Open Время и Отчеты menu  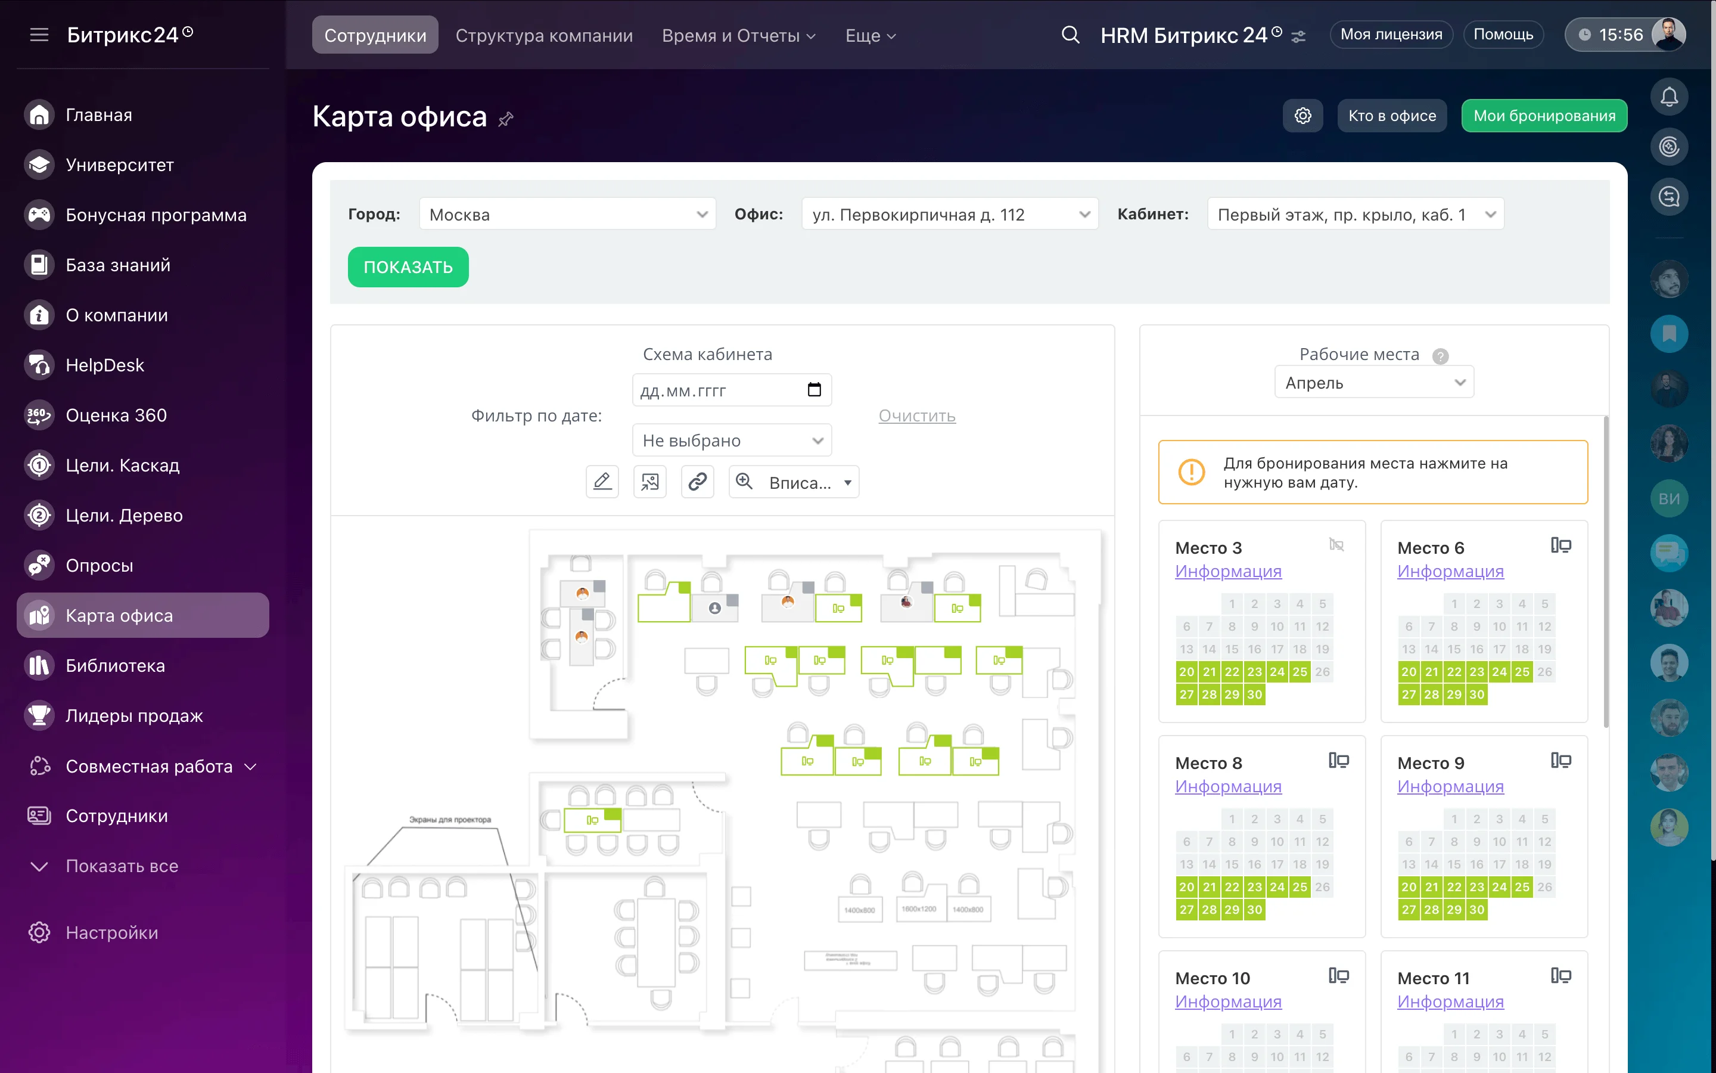tap(738, 35)
